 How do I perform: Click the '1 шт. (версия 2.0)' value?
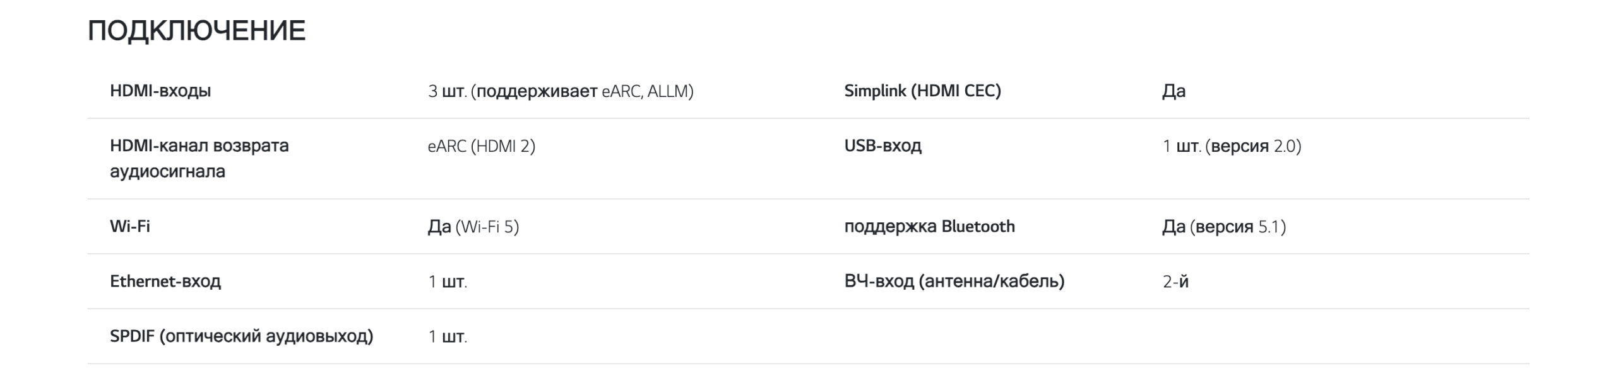[1232, 146]
